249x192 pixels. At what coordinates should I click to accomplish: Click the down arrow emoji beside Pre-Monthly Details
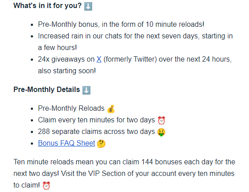click(x=87, y=90)
